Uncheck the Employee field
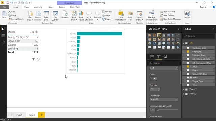The image size is (216, 121). click(188, 51)
